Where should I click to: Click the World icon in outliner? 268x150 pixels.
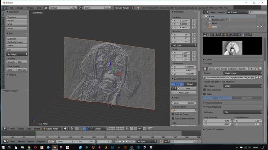(210, 23)
